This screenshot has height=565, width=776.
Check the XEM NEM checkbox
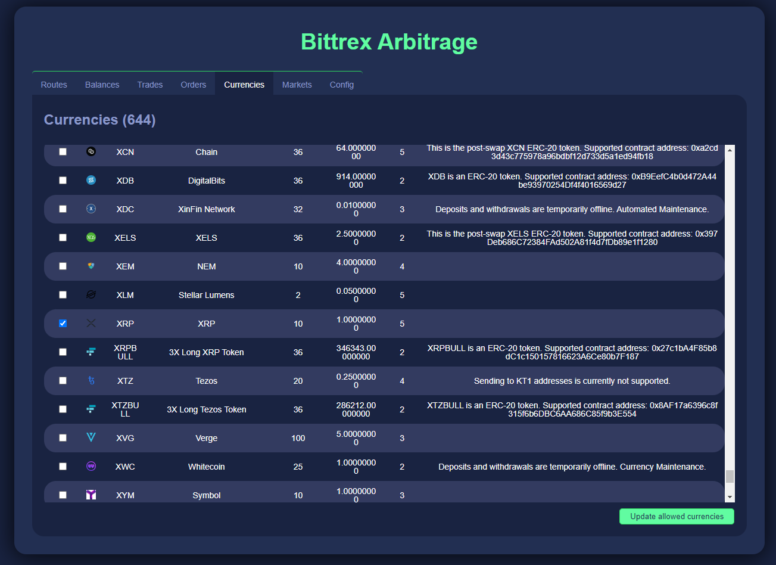point(63,266)
